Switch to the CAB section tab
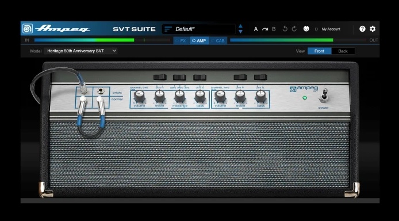This screenshot has height=221, width=399. pyautogui.click(x=218, y=40)
